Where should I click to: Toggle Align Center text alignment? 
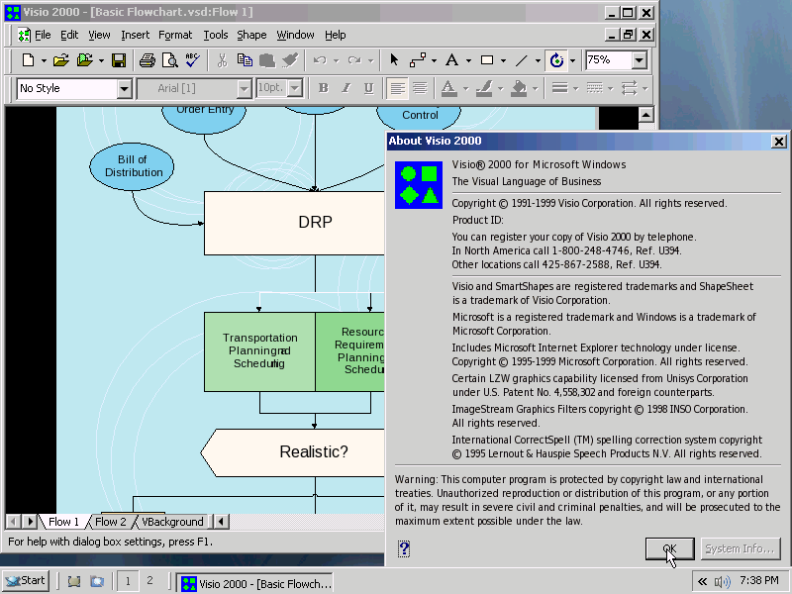coord(420,88)
